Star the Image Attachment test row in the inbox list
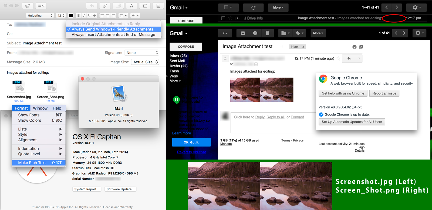The height and width of the screenshot is (210, 432). pyautogui.click(x=230, y=18)
